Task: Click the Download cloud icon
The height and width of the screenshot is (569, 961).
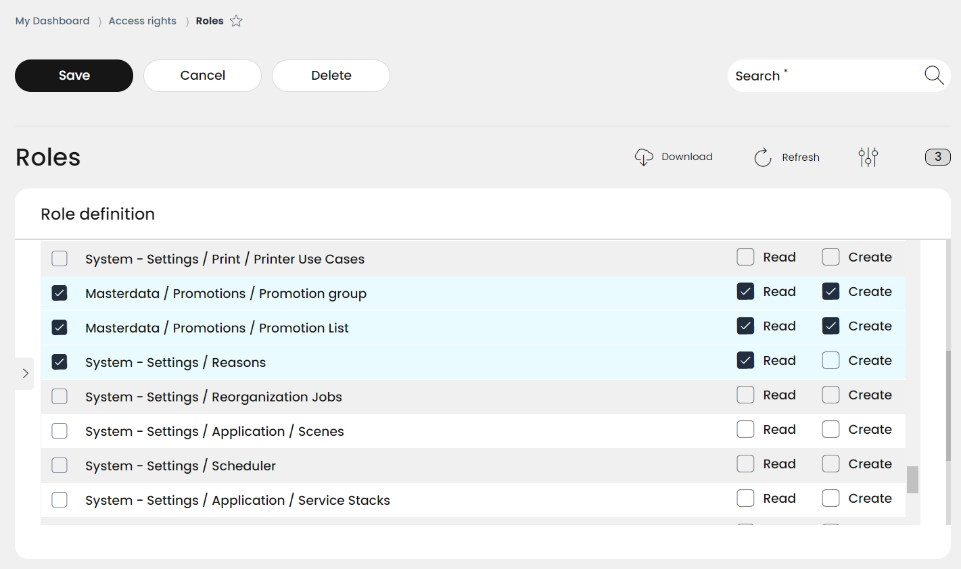Action: coord(644,157)
